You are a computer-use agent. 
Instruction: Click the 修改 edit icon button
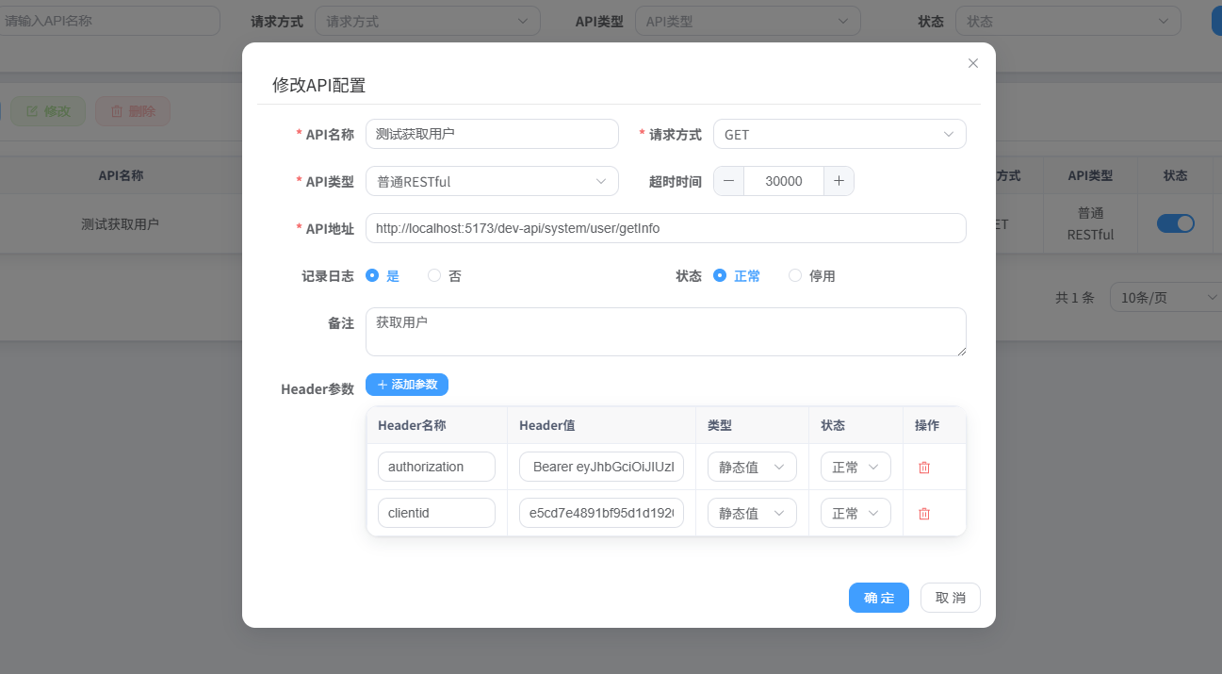(x=31, y=110)
